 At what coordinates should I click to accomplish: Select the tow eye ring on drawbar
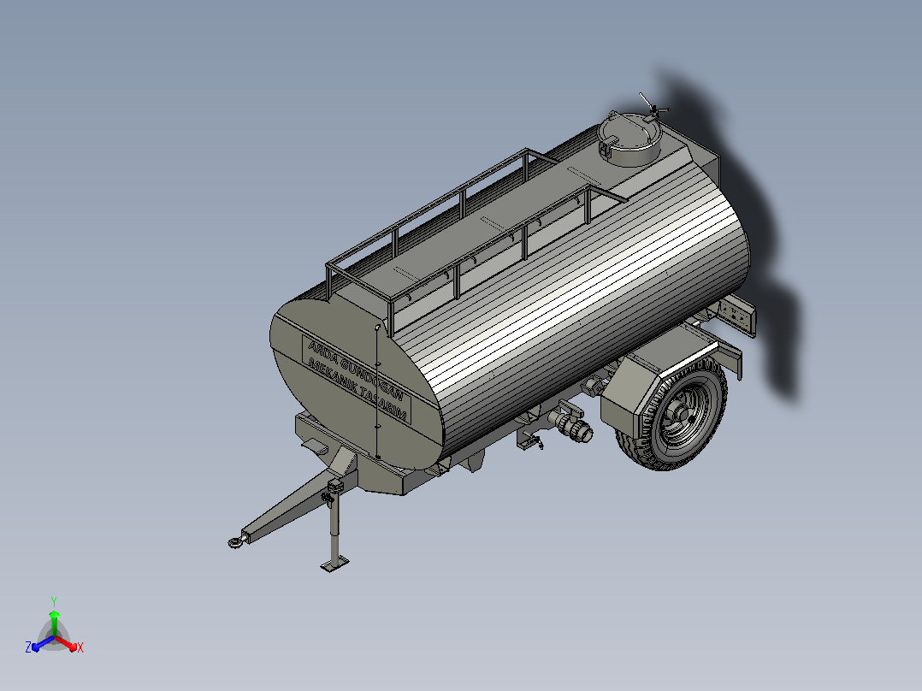pos(235,541)
